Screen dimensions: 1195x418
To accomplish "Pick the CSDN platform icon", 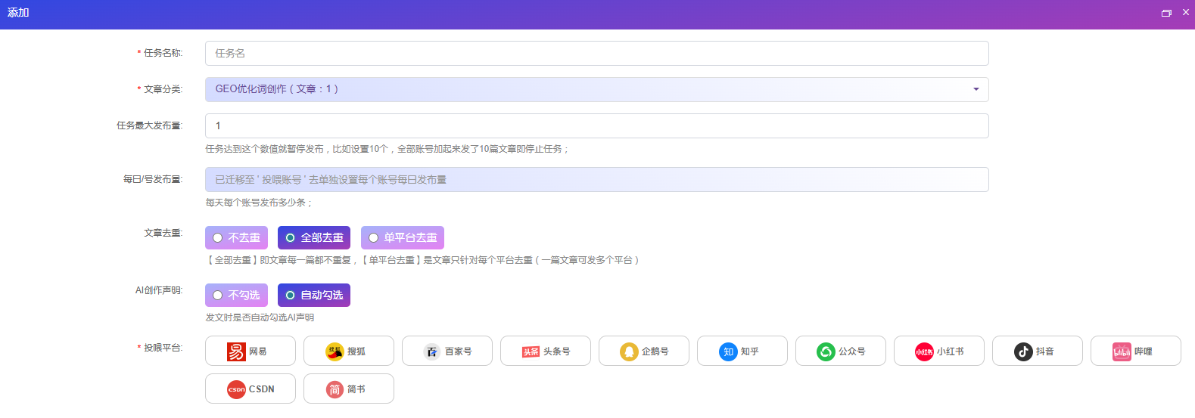I will (x=236, y=389).
